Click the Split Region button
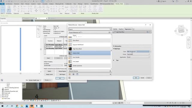Viewport: 192px width, 108px height. point(62,74)
